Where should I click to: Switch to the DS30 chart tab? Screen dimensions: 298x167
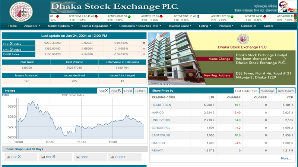pos(128,91)
